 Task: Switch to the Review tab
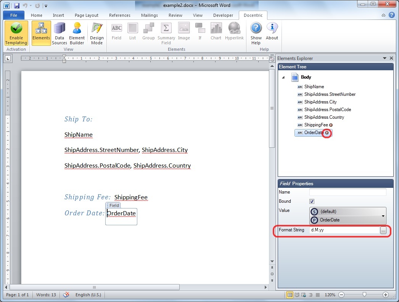pyautogui.click(x=175, y=15)
